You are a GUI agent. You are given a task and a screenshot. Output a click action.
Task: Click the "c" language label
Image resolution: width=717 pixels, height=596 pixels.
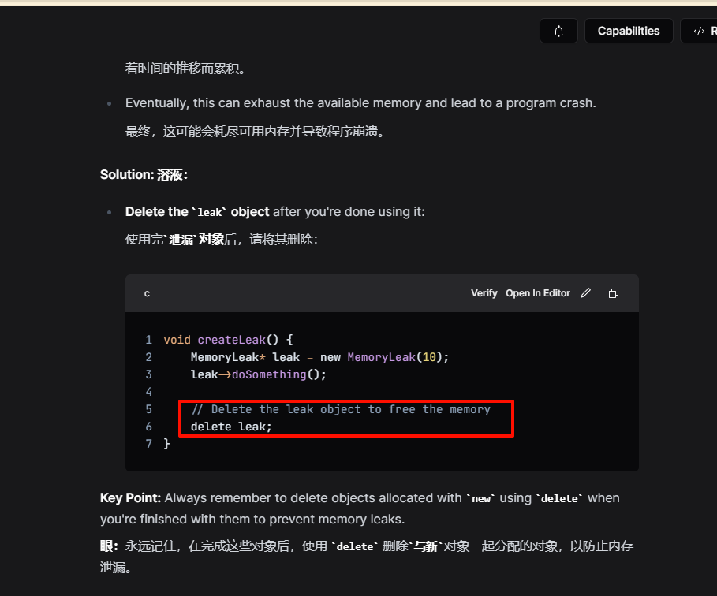(147, 293)
